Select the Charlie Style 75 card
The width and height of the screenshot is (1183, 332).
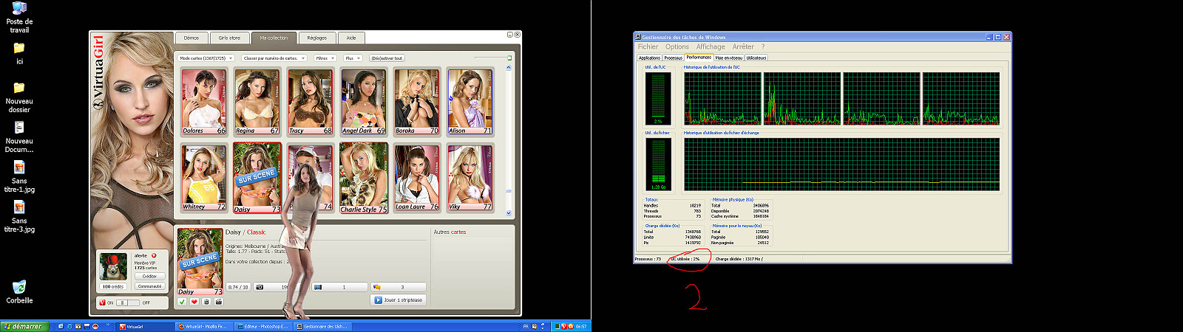(363, 178)
